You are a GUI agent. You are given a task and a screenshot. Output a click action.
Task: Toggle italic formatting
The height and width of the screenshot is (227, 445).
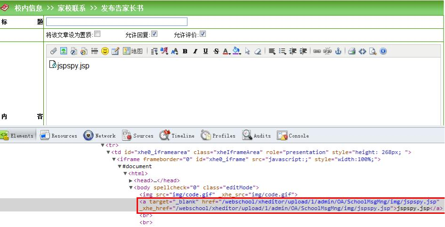195,51
